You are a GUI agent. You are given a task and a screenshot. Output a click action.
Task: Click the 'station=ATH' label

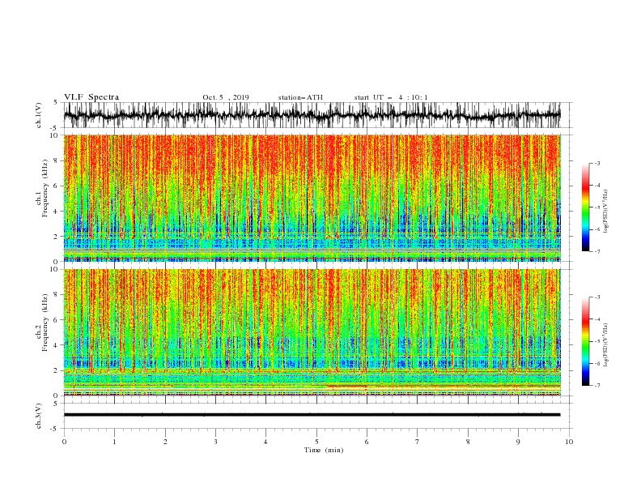(300, 97)
